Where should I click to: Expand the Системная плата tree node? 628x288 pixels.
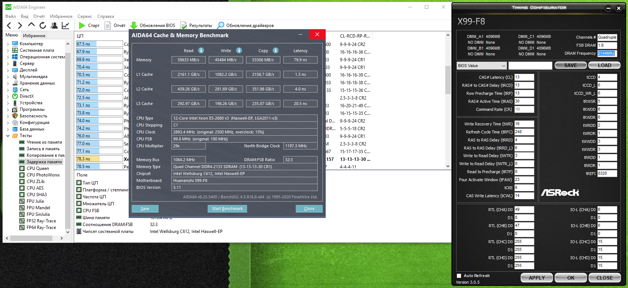8,50
